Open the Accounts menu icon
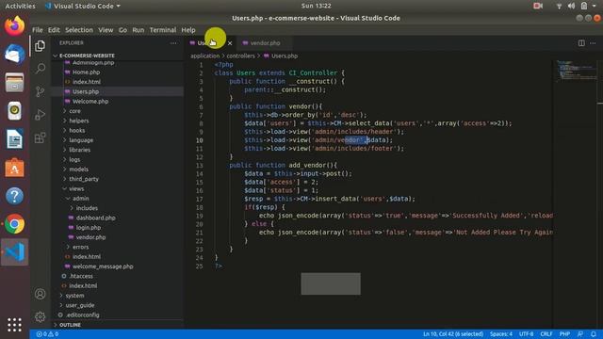The height and width of the screenshot is (339, 603). [x=40, y=294]
